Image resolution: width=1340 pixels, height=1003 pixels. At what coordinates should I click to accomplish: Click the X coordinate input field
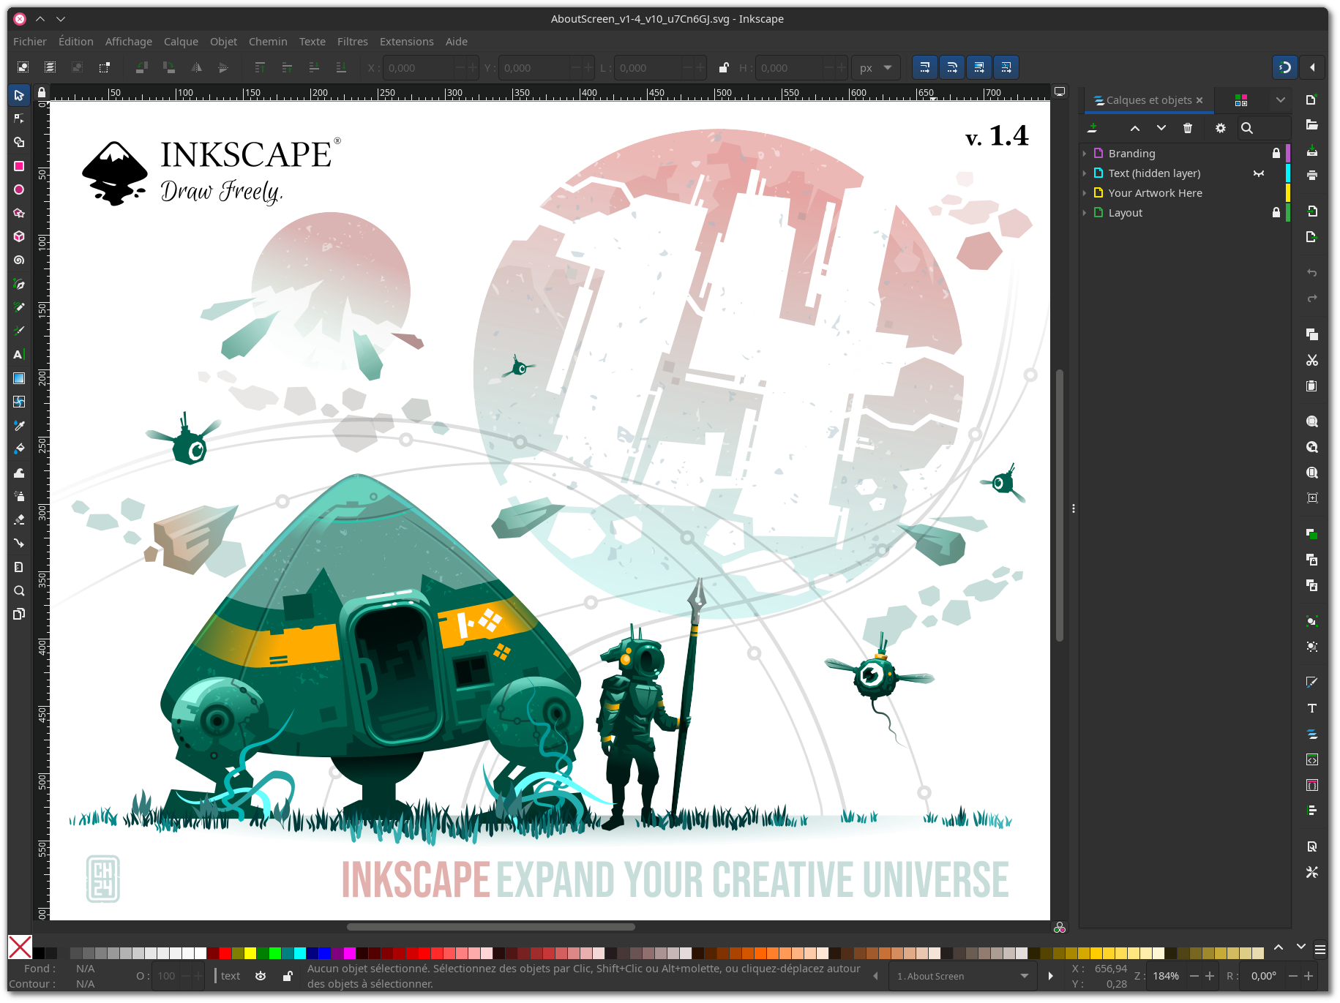pyautogui.click(x=418, y=67)
